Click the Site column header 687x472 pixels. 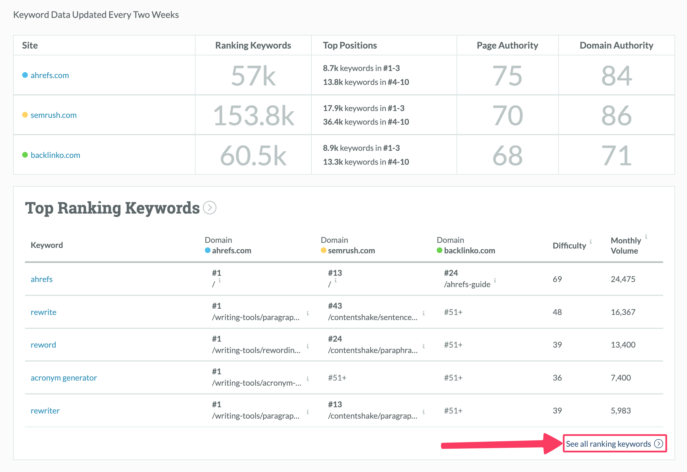[30, 45]
